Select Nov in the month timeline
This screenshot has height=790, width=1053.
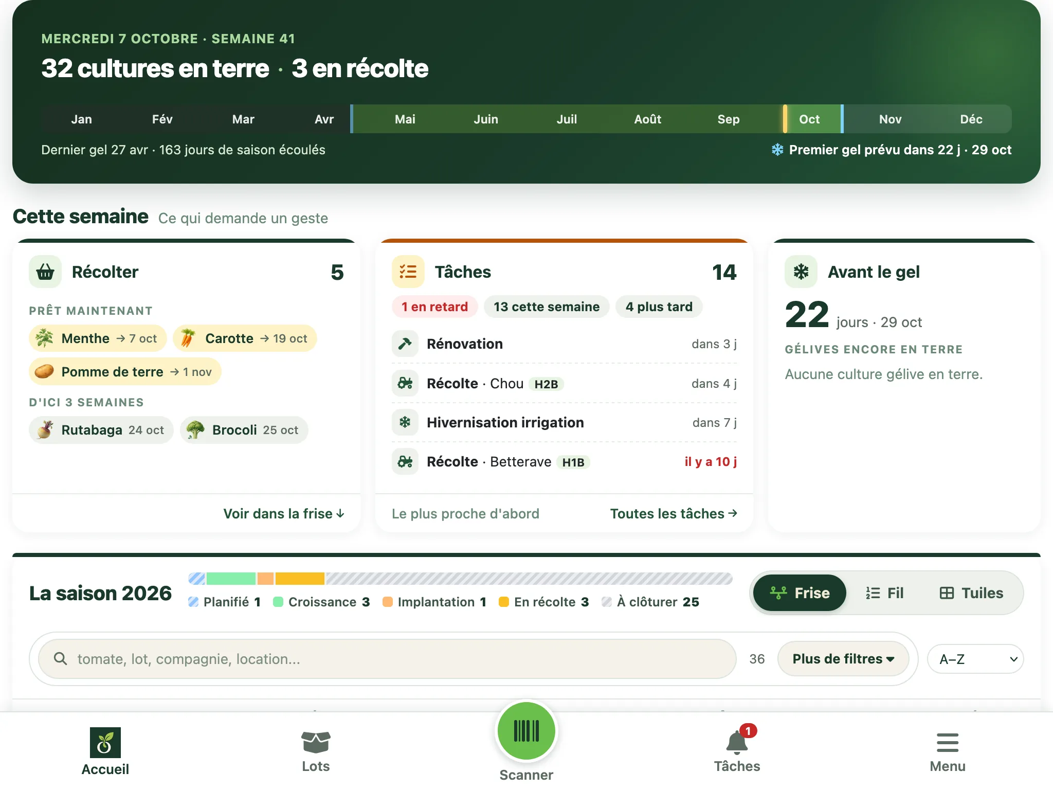click(890, 119)
